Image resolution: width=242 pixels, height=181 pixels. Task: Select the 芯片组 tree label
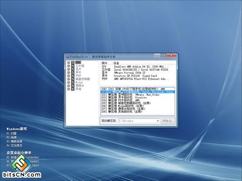pos(80,66)
